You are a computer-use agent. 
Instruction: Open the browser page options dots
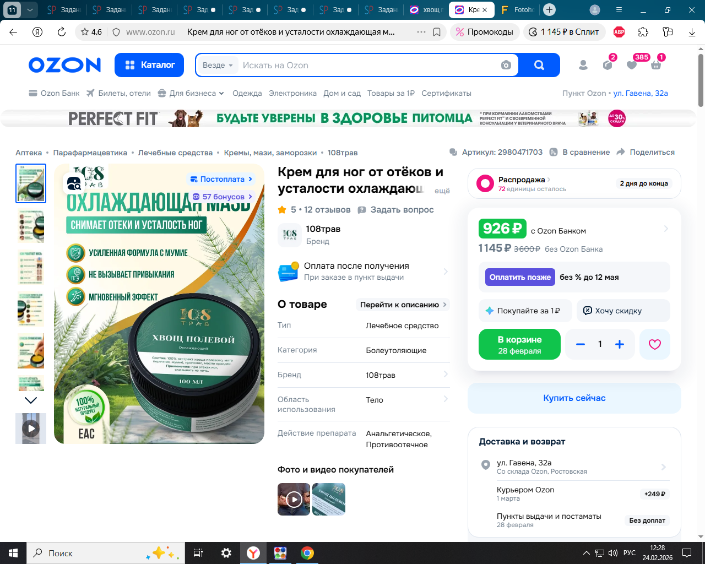tap(421, 32)
